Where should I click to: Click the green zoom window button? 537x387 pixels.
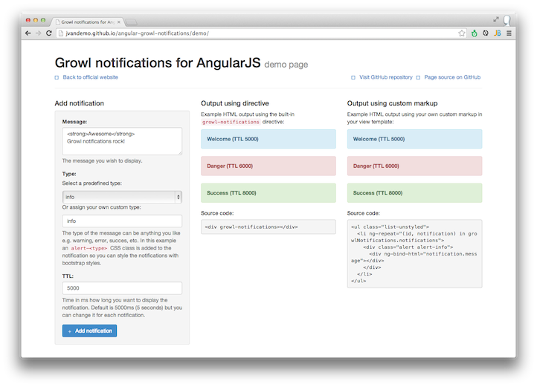tap(43, 20)
